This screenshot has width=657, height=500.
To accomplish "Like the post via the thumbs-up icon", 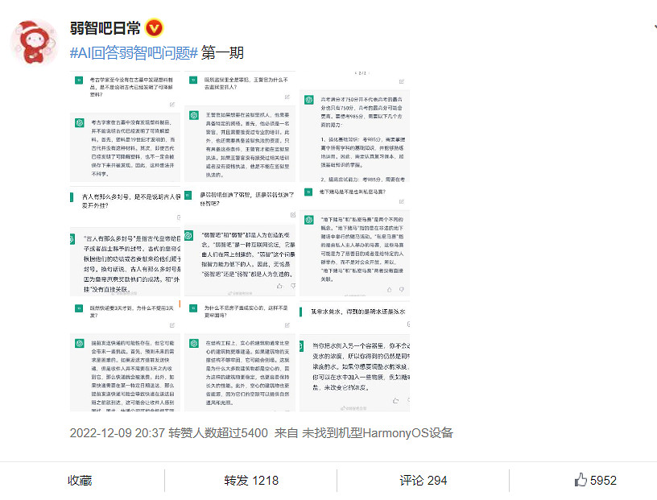I will coord(579,479).
